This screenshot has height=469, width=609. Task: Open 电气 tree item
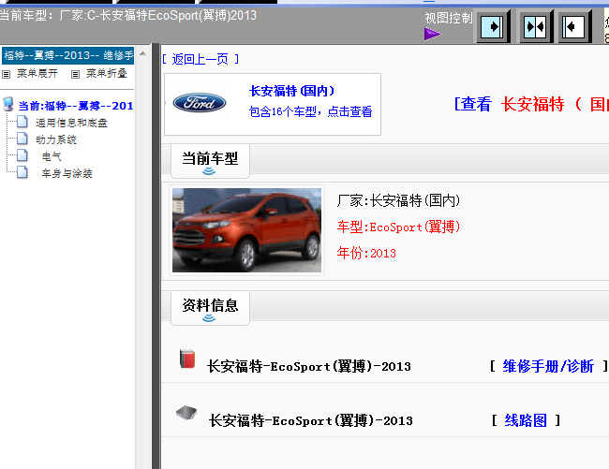pos(52,156)
